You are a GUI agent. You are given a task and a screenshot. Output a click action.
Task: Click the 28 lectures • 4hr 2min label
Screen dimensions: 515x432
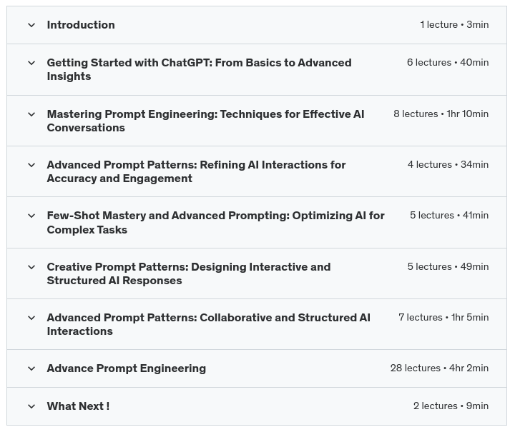(439, 368)
